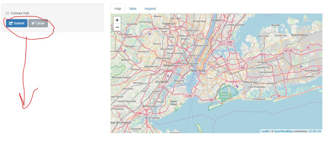326x147 pixels.
Task: Click the I 295 highway shield
Action: click(241, 68)
